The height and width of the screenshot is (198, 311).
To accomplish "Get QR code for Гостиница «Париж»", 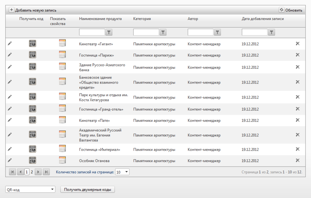I will (x=33, y=55).
